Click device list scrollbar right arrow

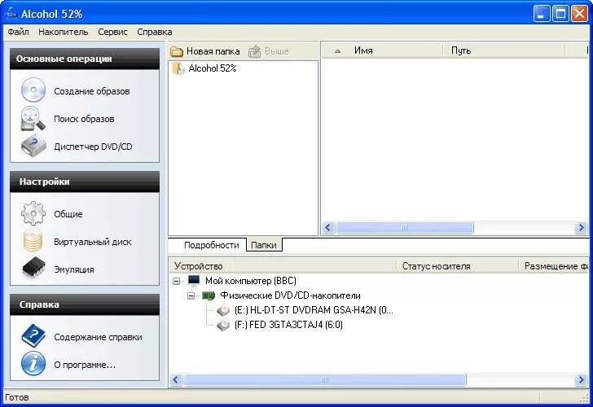point(582,380)
